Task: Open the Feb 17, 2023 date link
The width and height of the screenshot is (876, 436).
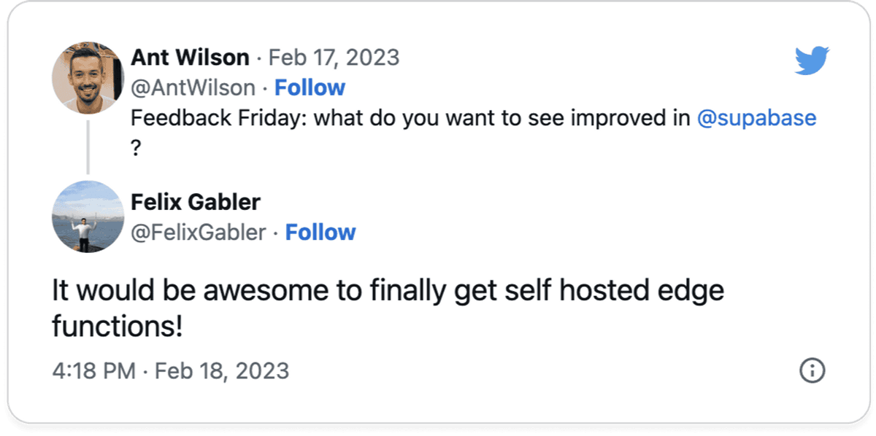Action: click(x=334, y=57)
